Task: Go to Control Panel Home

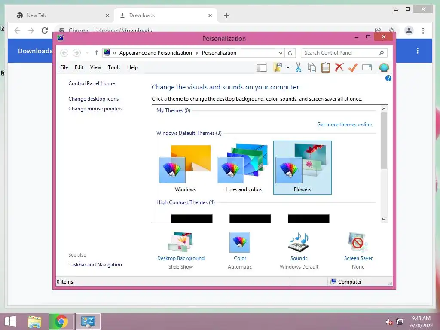Action: point(92,83)
